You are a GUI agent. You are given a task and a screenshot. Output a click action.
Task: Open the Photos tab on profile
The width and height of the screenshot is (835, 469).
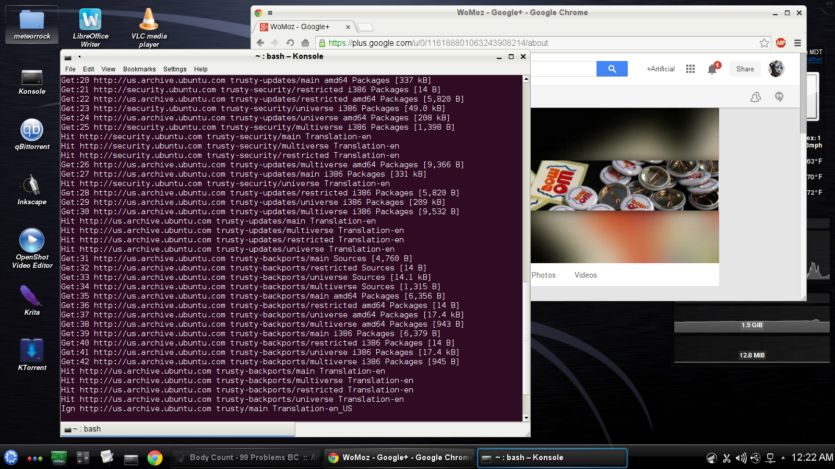[544, 275]
